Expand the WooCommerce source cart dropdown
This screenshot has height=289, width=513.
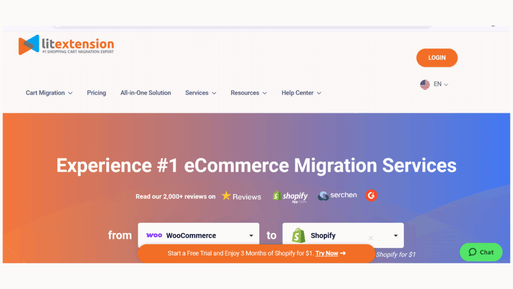[x=251, y=236]
